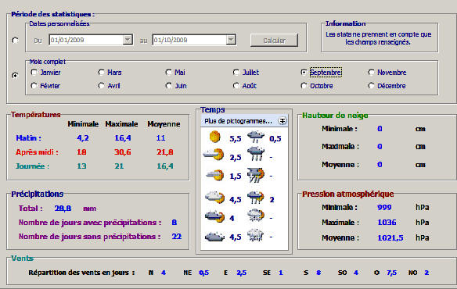Image resolution: width=457 pixels, height=289 pixels.
Task: Click the sunny weather pictogram
Action: click(214, 137)
